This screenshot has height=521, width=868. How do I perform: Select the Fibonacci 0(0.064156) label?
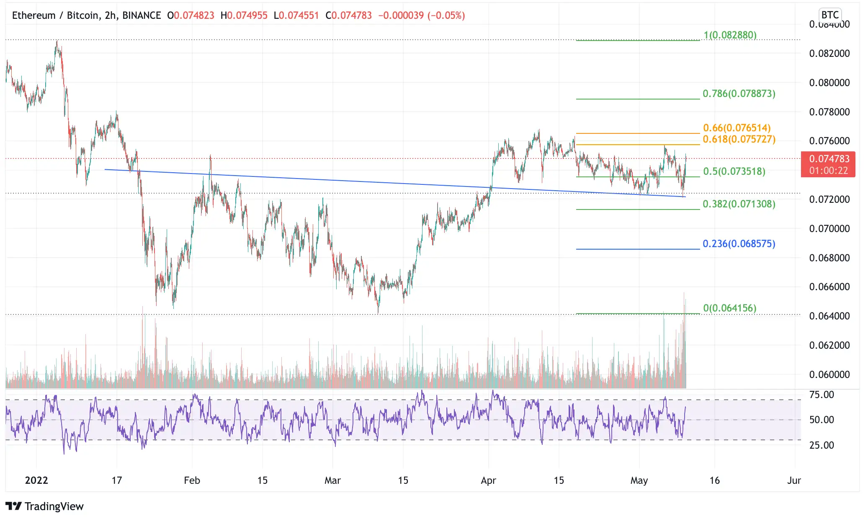730,308
